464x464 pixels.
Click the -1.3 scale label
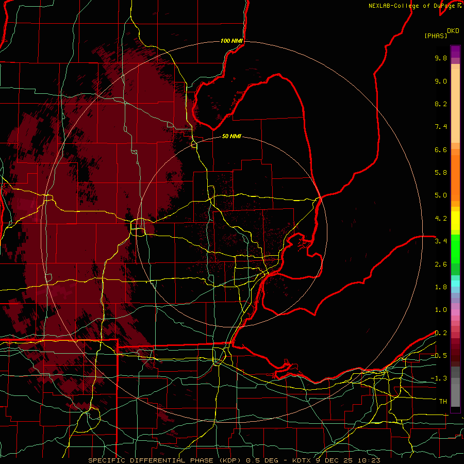point(439,378)
